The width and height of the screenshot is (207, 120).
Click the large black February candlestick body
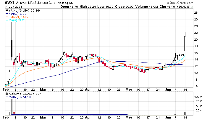click(12, 48)
